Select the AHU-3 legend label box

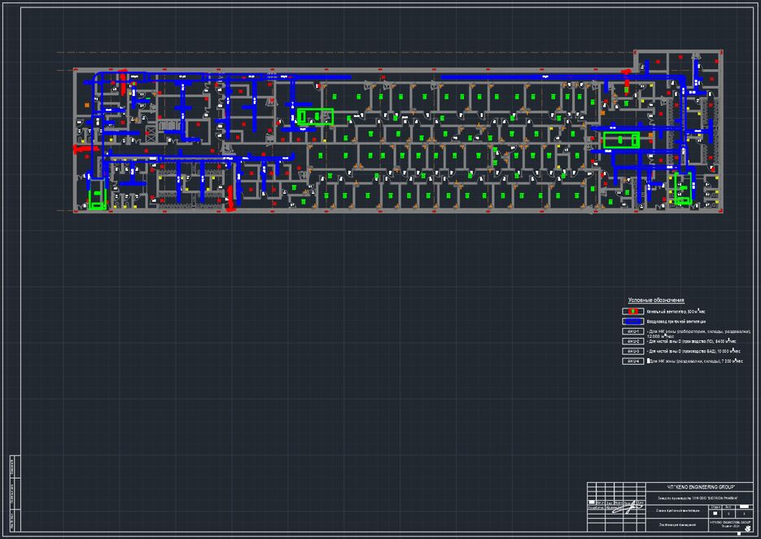click(632, 351)
